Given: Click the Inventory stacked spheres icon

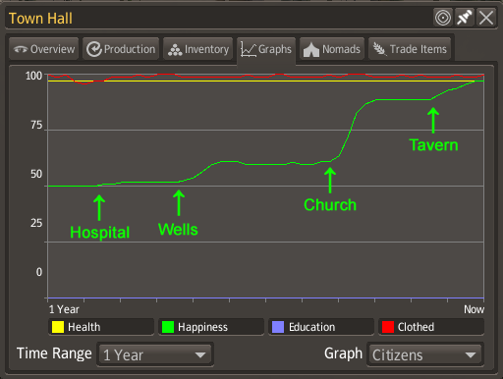Looking at the screenshot, I should point(175,50).
